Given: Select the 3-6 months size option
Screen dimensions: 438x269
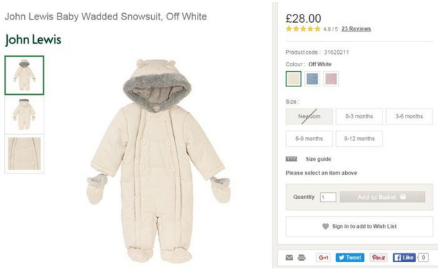Looking at the screenshot, I should pos(409,116).
